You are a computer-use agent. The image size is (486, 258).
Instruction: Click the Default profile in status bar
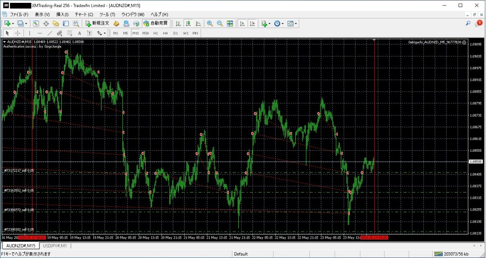click(x=241, y=254)
